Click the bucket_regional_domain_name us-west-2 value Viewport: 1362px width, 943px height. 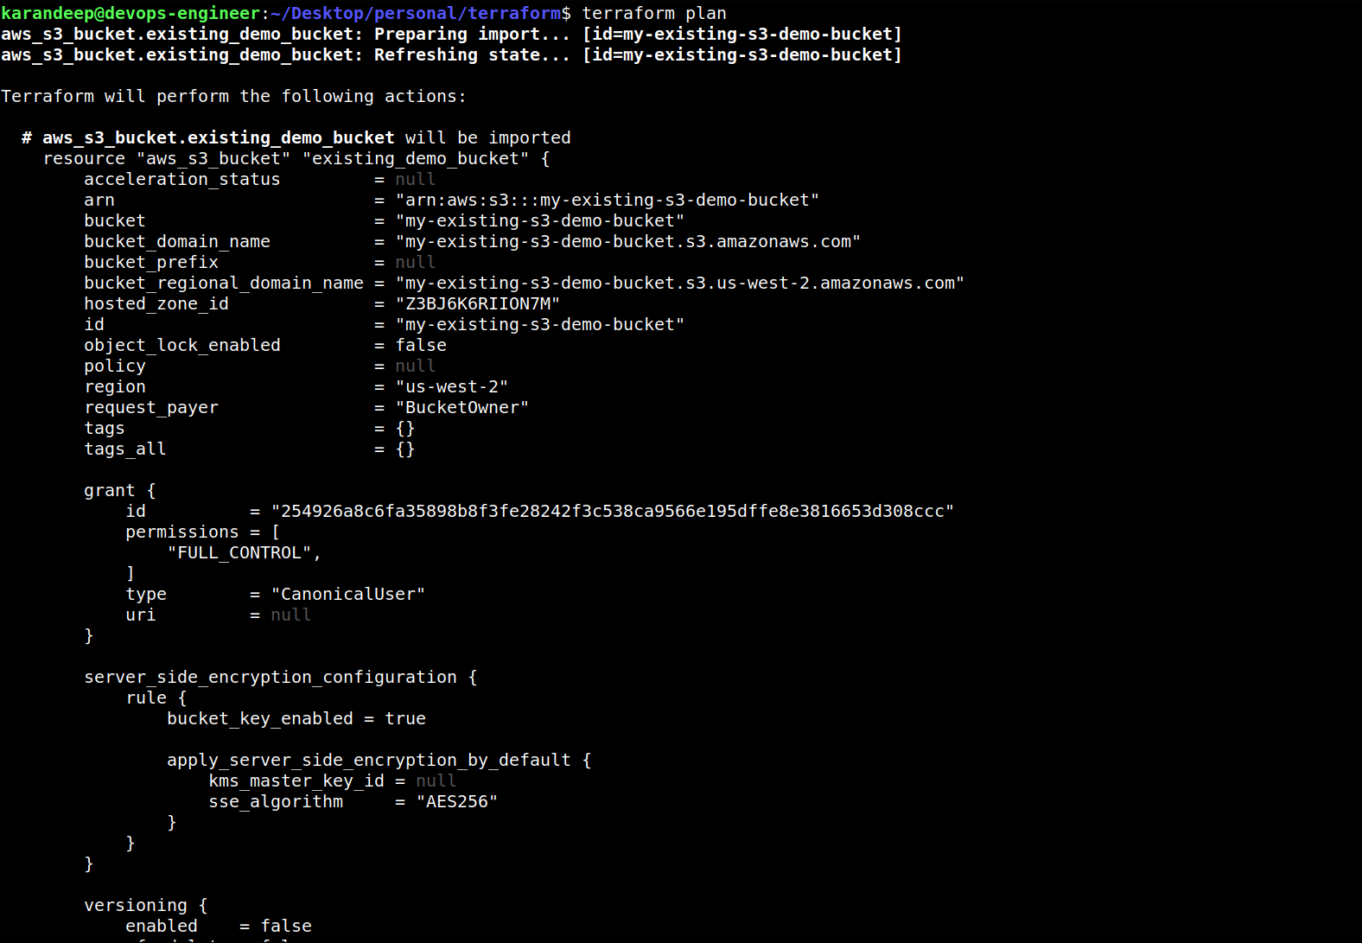(x=680, y=283)
